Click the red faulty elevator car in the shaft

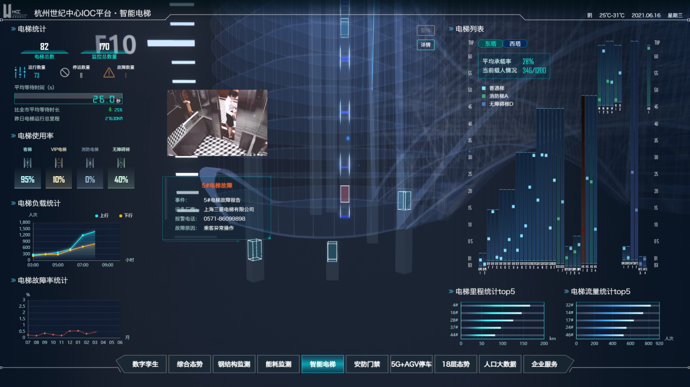[x=345, y=194]
